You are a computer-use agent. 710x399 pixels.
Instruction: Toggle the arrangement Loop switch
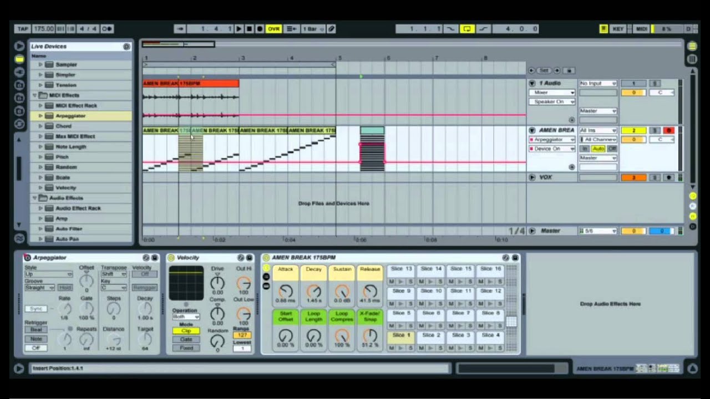(x=467, y=29)
